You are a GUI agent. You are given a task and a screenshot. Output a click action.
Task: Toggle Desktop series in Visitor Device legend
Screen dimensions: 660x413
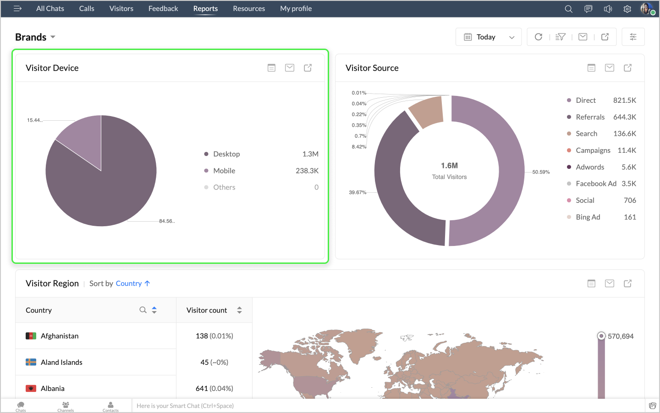226,154
